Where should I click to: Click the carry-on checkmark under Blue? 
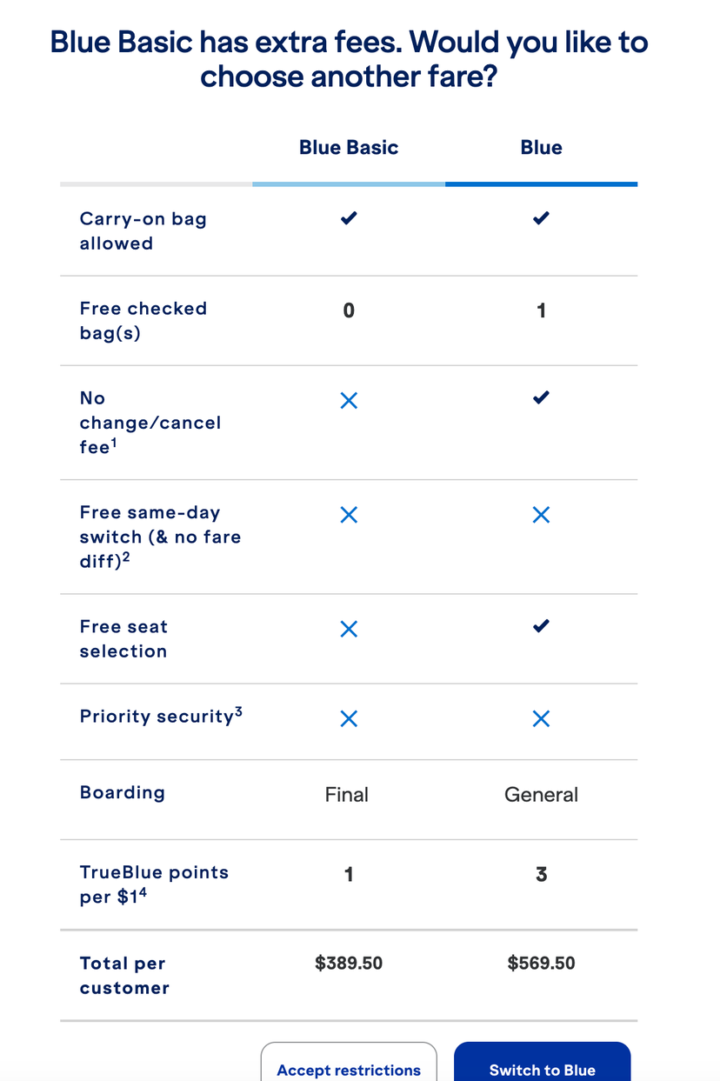(540, 218)
